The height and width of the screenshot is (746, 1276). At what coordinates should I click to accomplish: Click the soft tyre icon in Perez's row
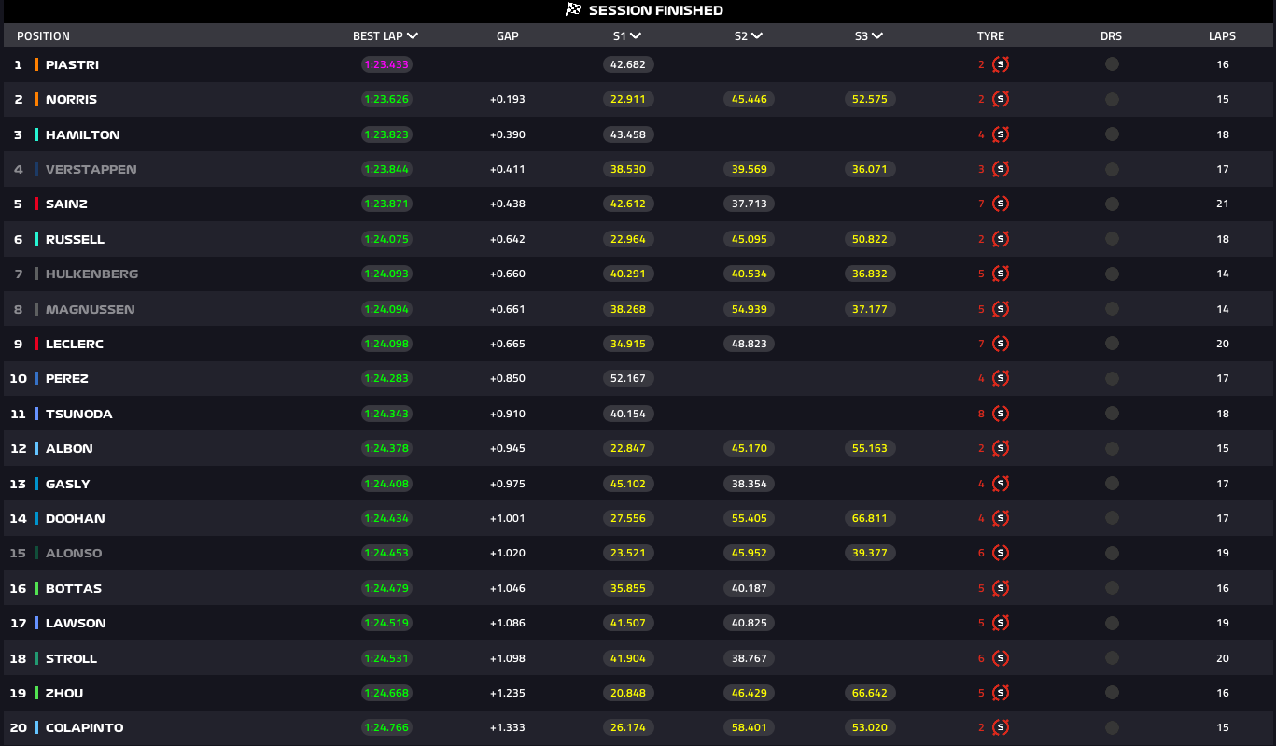[1001, 378]
